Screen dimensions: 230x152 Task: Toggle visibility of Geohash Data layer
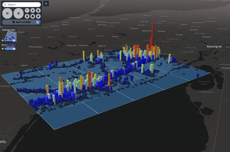click(x=3, y=40)
